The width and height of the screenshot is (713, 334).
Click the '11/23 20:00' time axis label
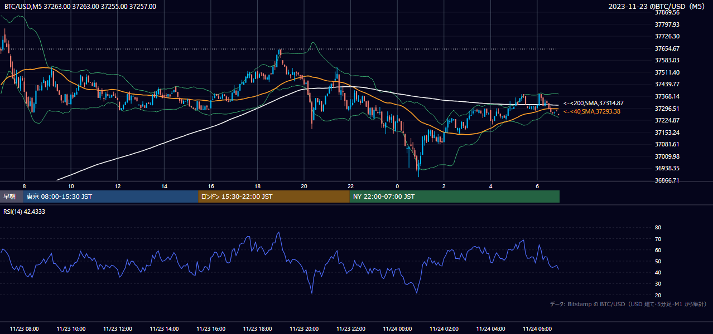[304, 329]
